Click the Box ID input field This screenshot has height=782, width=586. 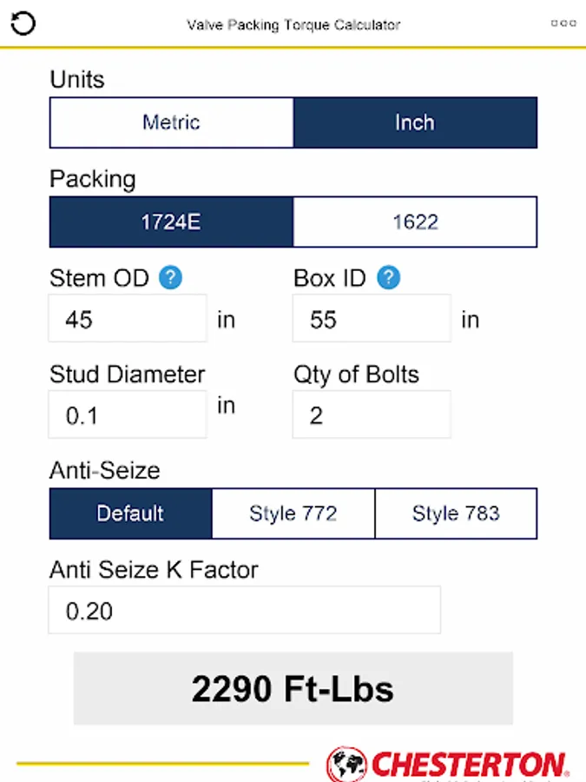point(372,319)
